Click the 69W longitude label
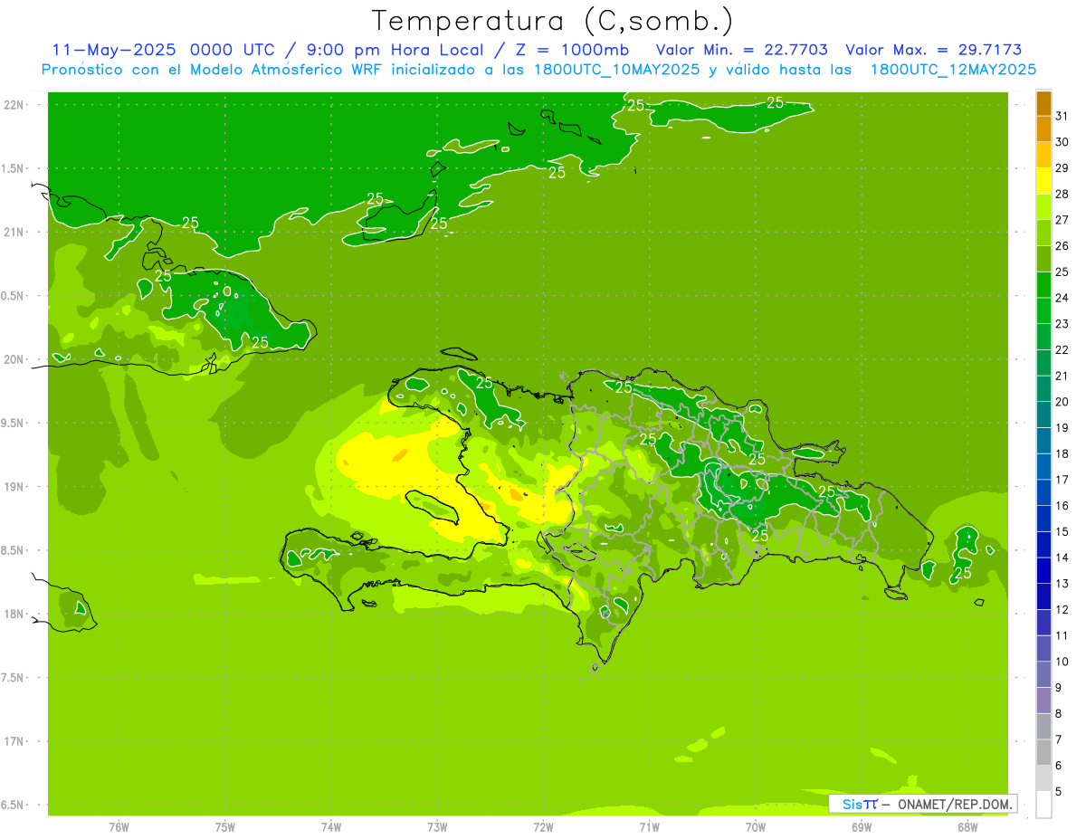Image resolution: width=1086 pixels, height=839 pixels. [x=862, y=827]
